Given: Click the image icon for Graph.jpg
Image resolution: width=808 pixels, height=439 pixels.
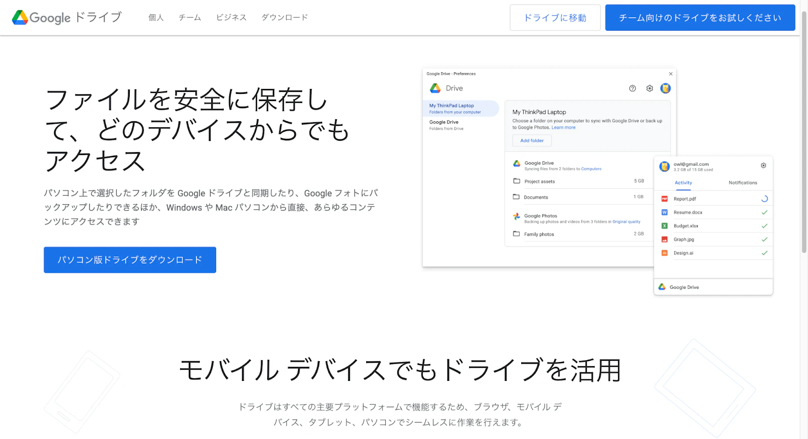Looking at the screenshot, I should click(x=665, y=239).
